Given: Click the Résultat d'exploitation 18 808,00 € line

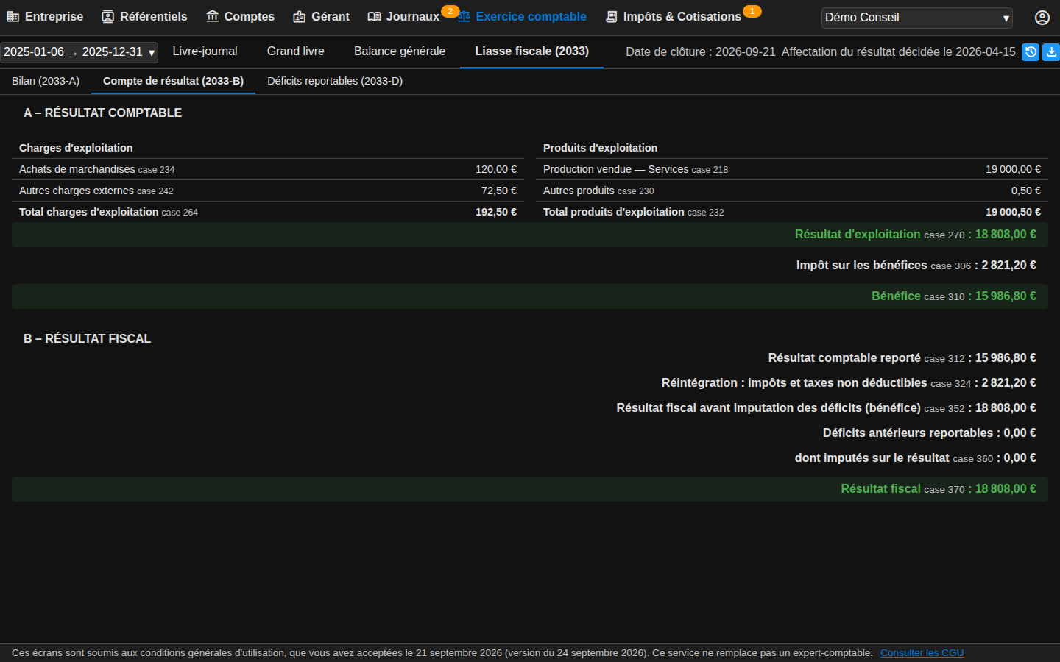Looking at the screenshot, I should point(530,235).
